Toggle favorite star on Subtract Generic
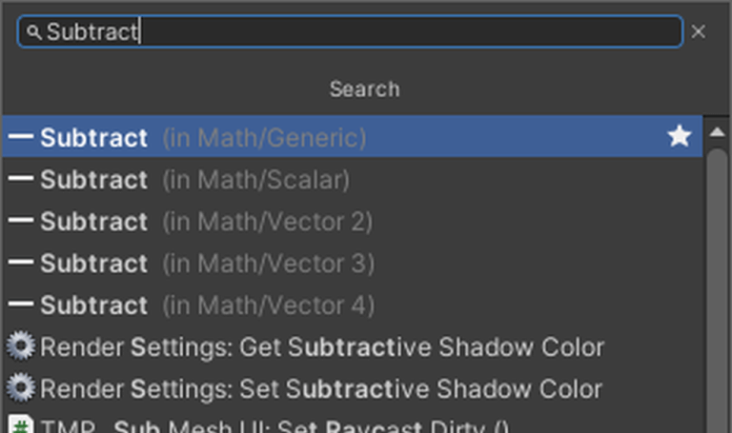The height and width of the screenshot is (433, 732). tap(679, 137)
